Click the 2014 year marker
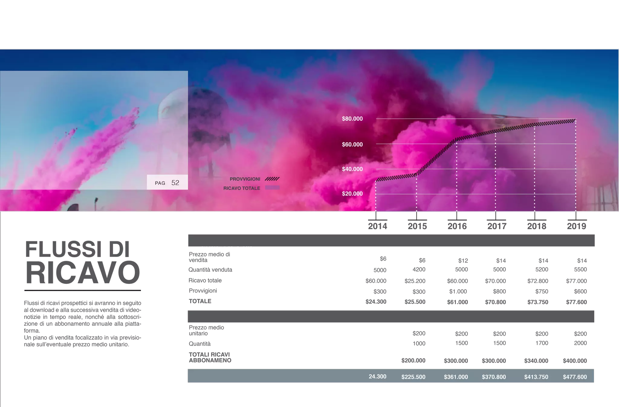619x407 pixels. 377,226
